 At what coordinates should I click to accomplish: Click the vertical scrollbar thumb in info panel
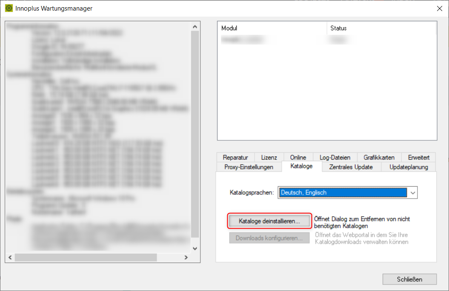click(x=195, y=134)
